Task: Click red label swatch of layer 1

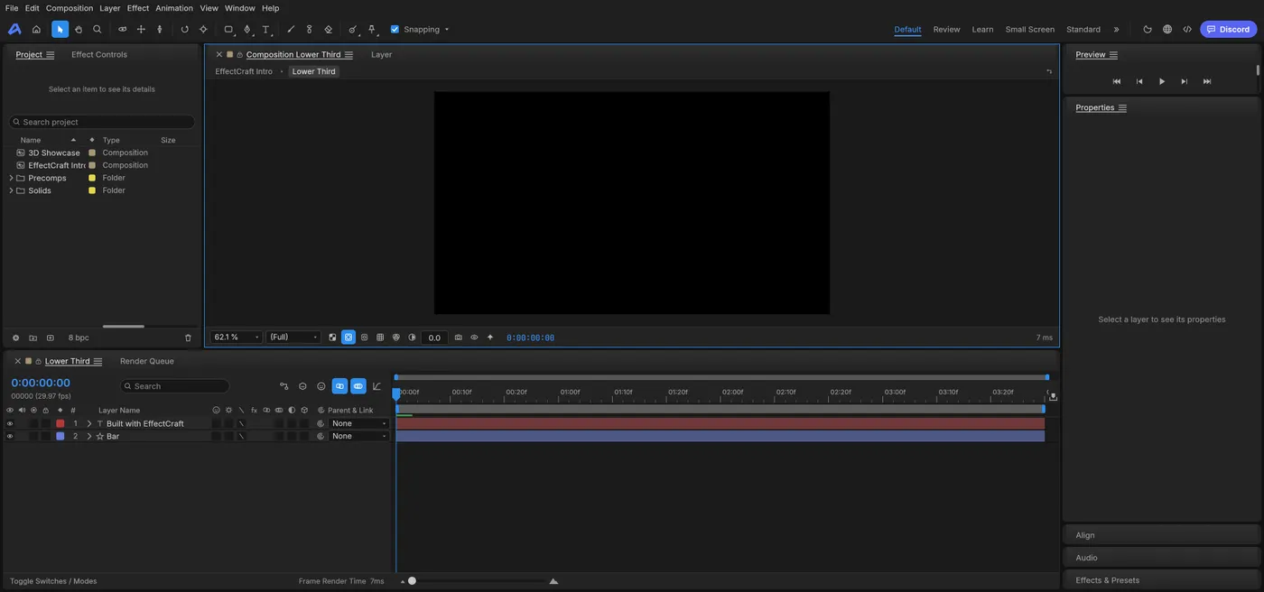Action: coord(60,423)
